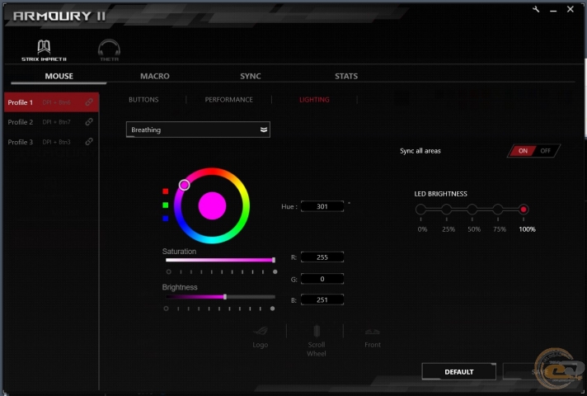587x396 pixels.
Task: Set LED brightness to 50%
Action: tap(472, 209)
